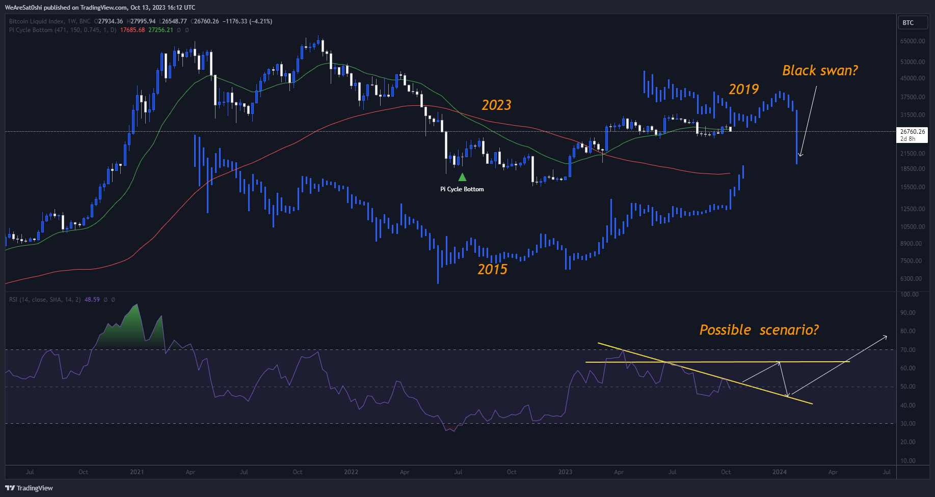
Task: Click the 37500.00 price axis label
Action: (913, 97)
